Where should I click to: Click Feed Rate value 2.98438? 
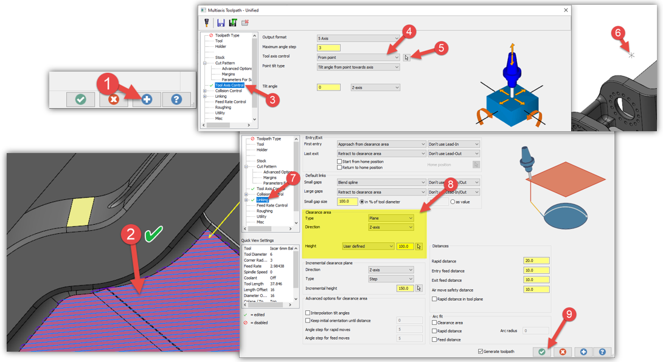(277, 266)
